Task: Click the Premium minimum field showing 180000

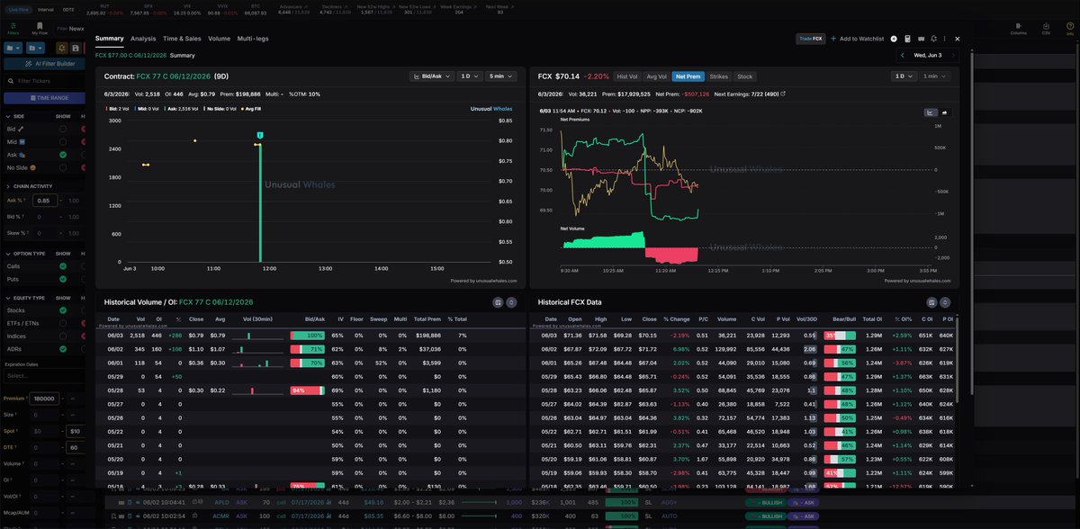Action: point(44,398)
